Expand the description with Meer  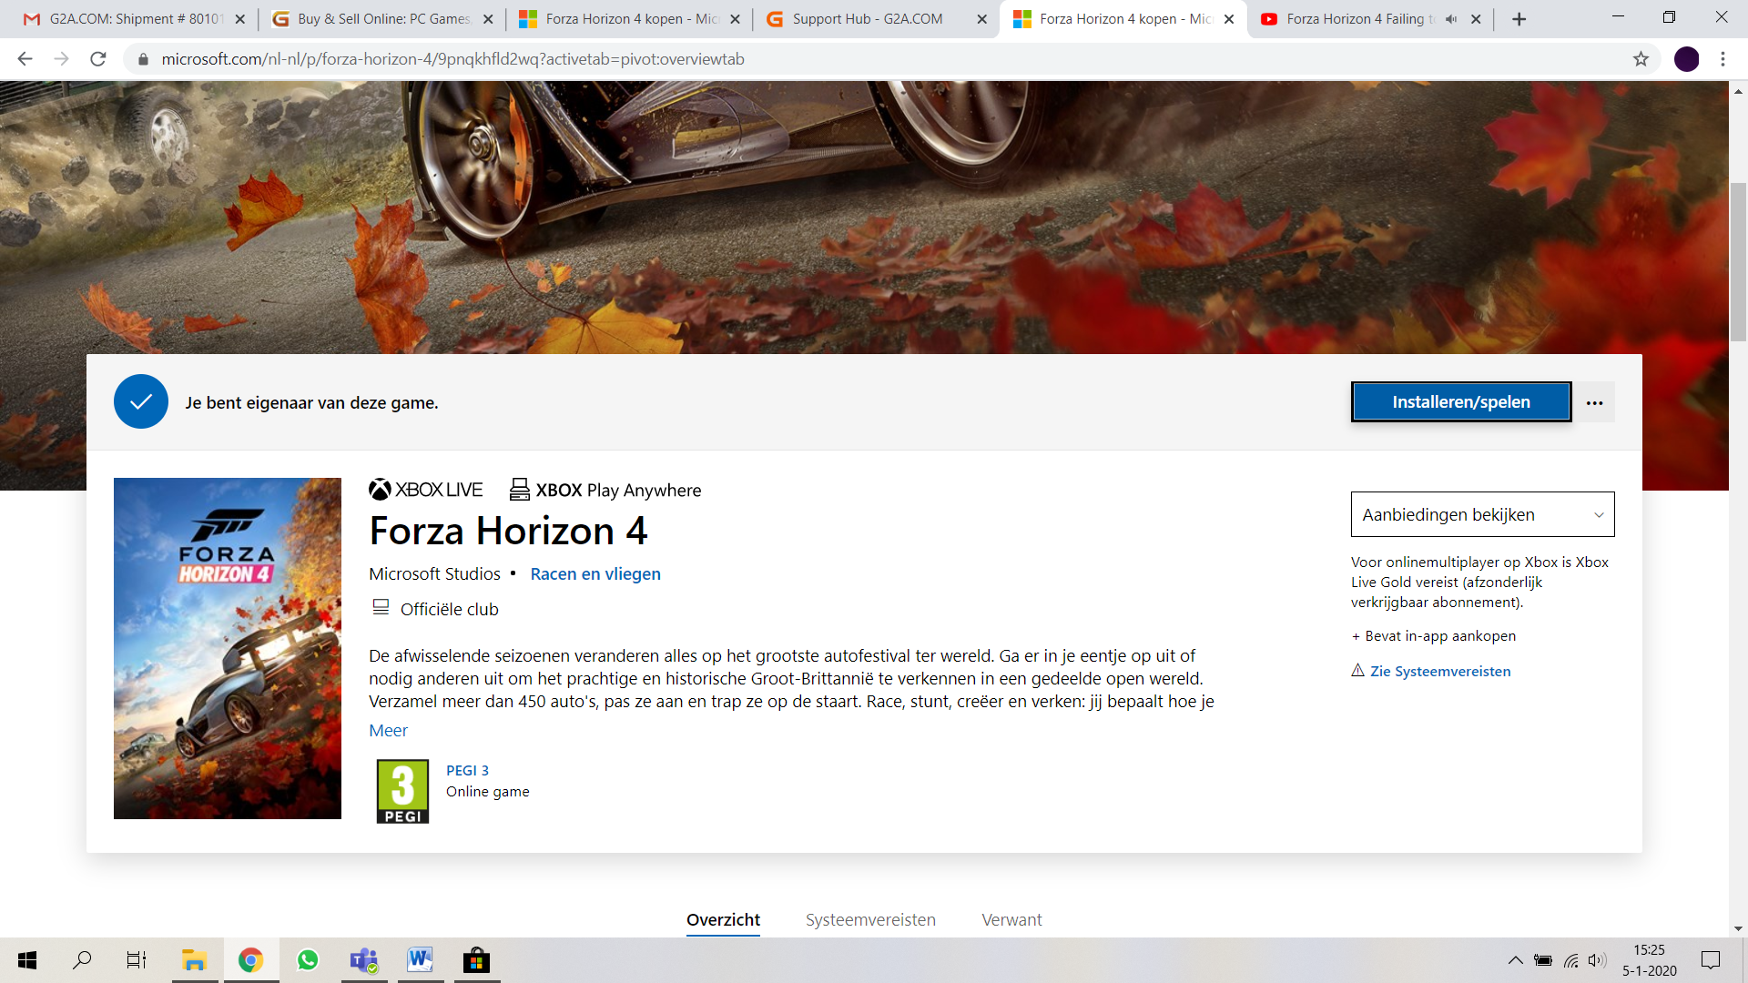pos(388,730)
